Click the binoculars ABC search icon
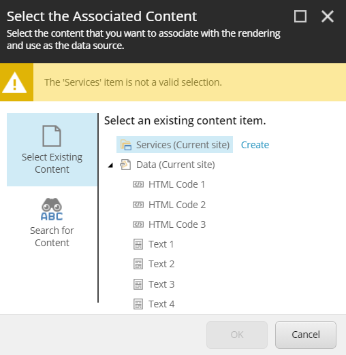The width and height of the screenshot is (346, 355). pyautogui.click(x=52, y=209)
